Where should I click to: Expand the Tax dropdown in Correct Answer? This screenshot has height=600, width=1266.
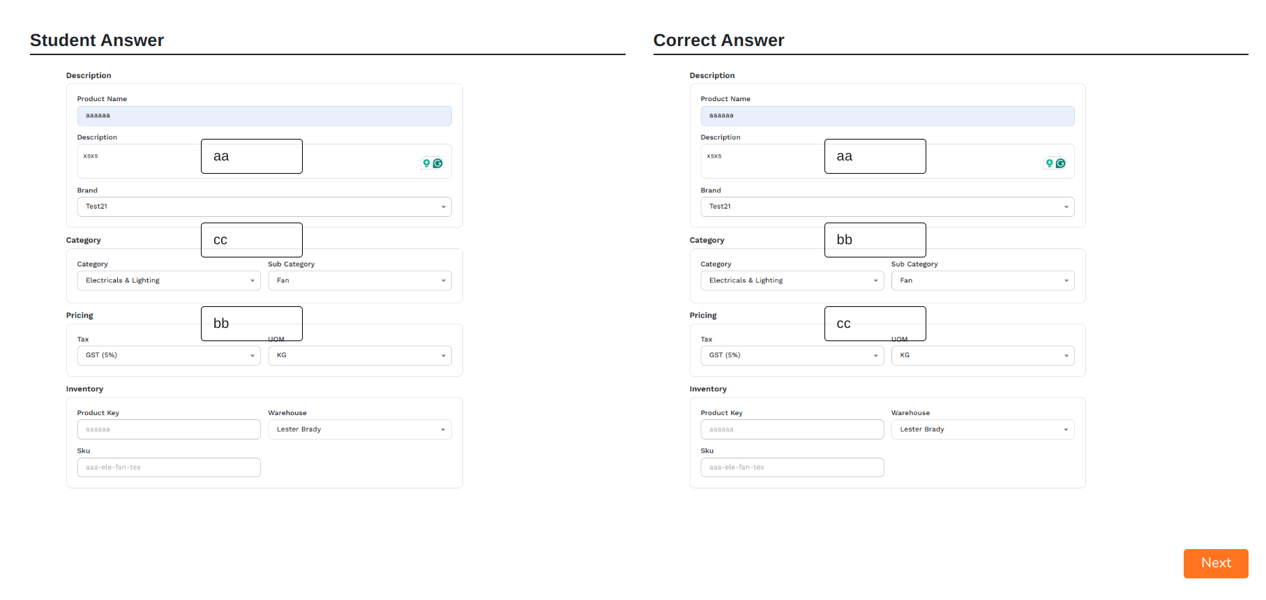click(792, 356)
